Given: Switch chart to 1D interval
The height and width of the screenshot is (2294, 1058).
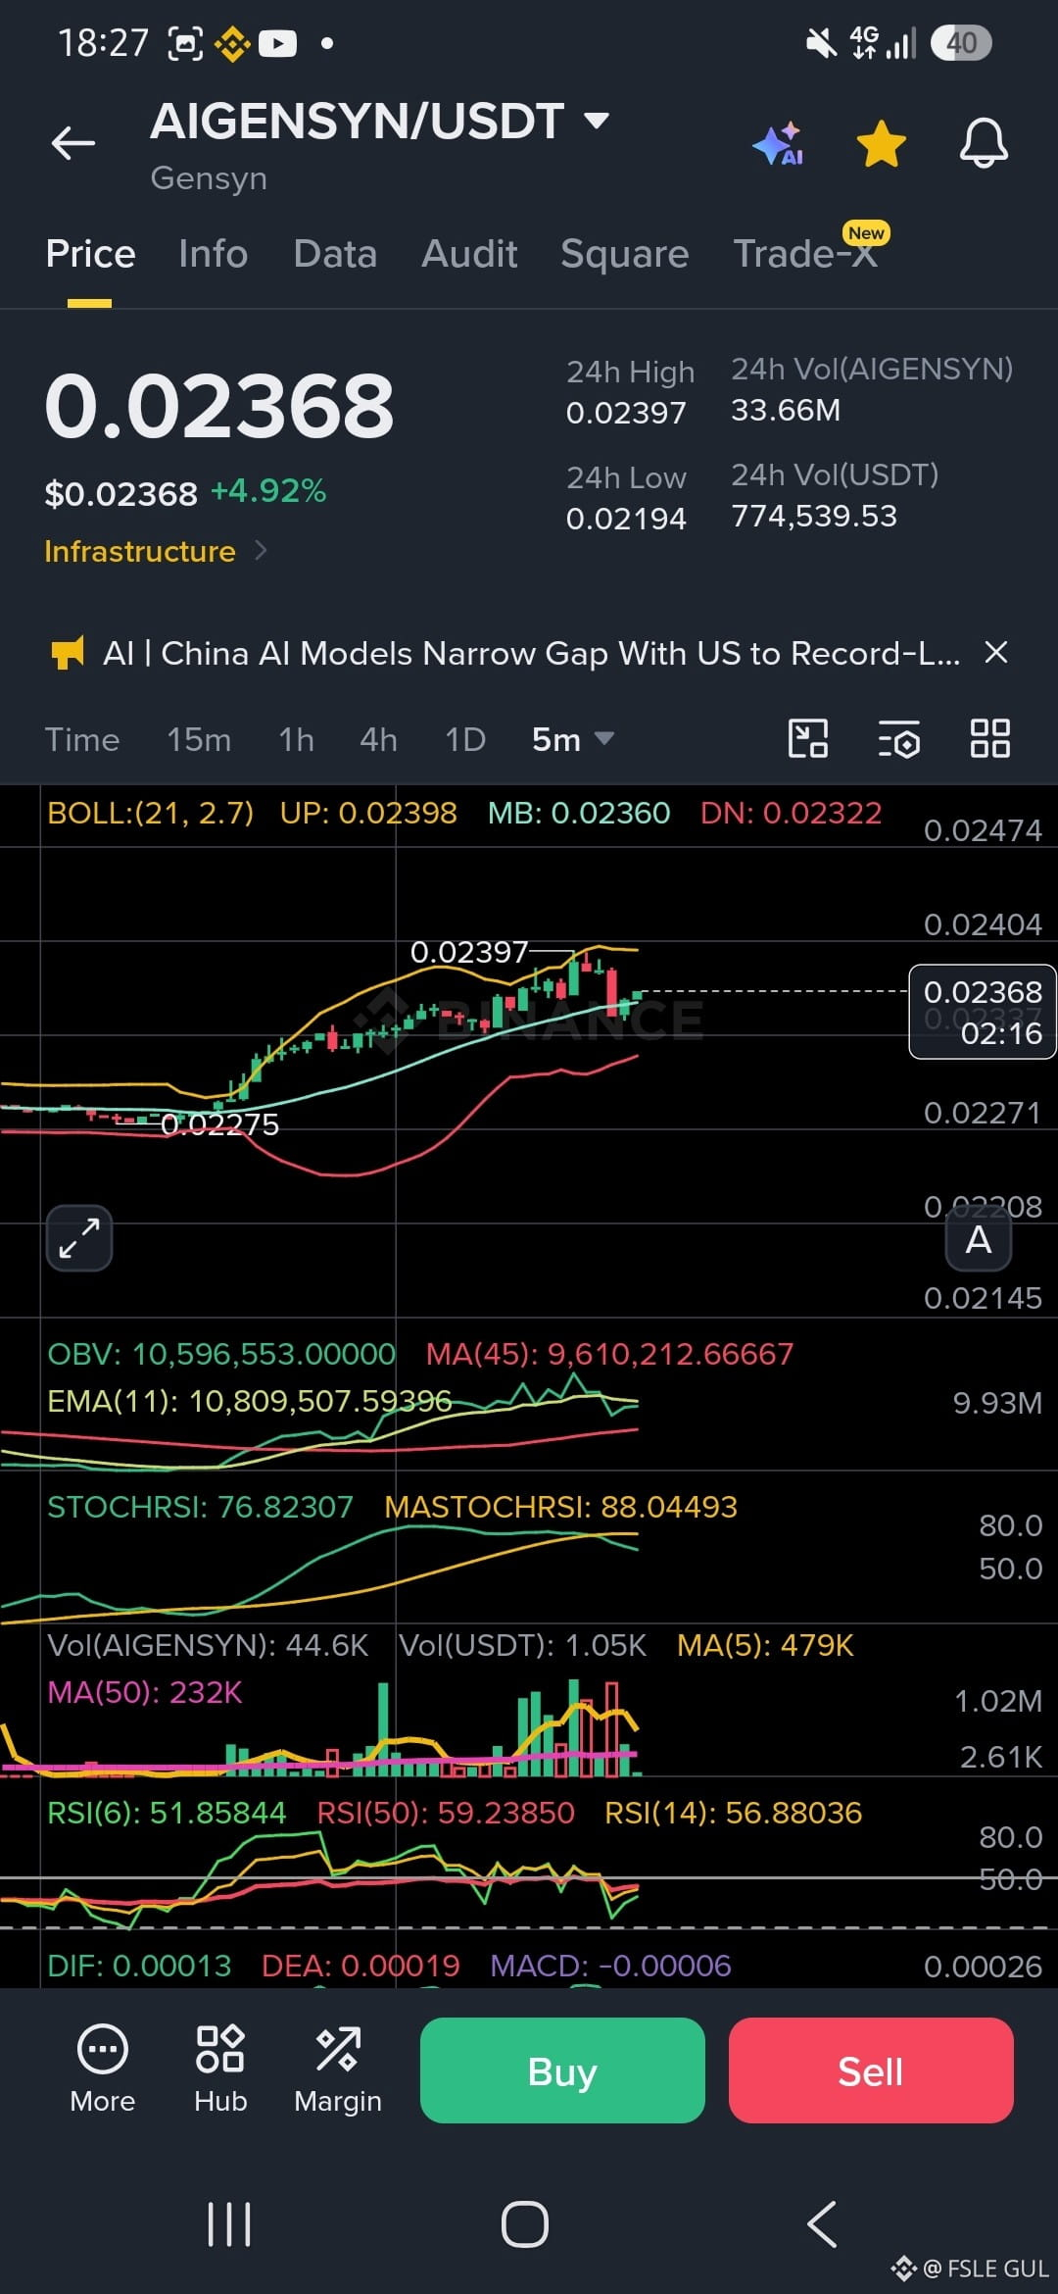Looking at the screenshot, I should pyautogui.click(x=465, y=739).
